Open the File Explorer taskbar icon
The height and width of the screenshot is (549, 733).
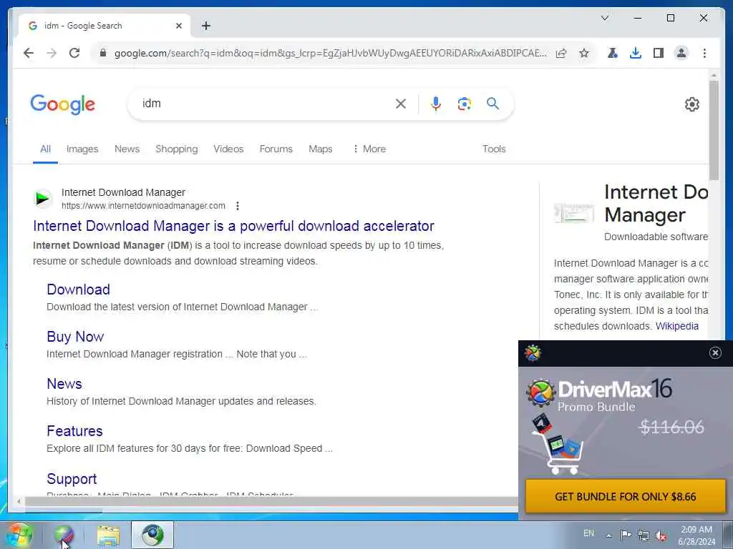pyautogui.click(x=109, y=535)
